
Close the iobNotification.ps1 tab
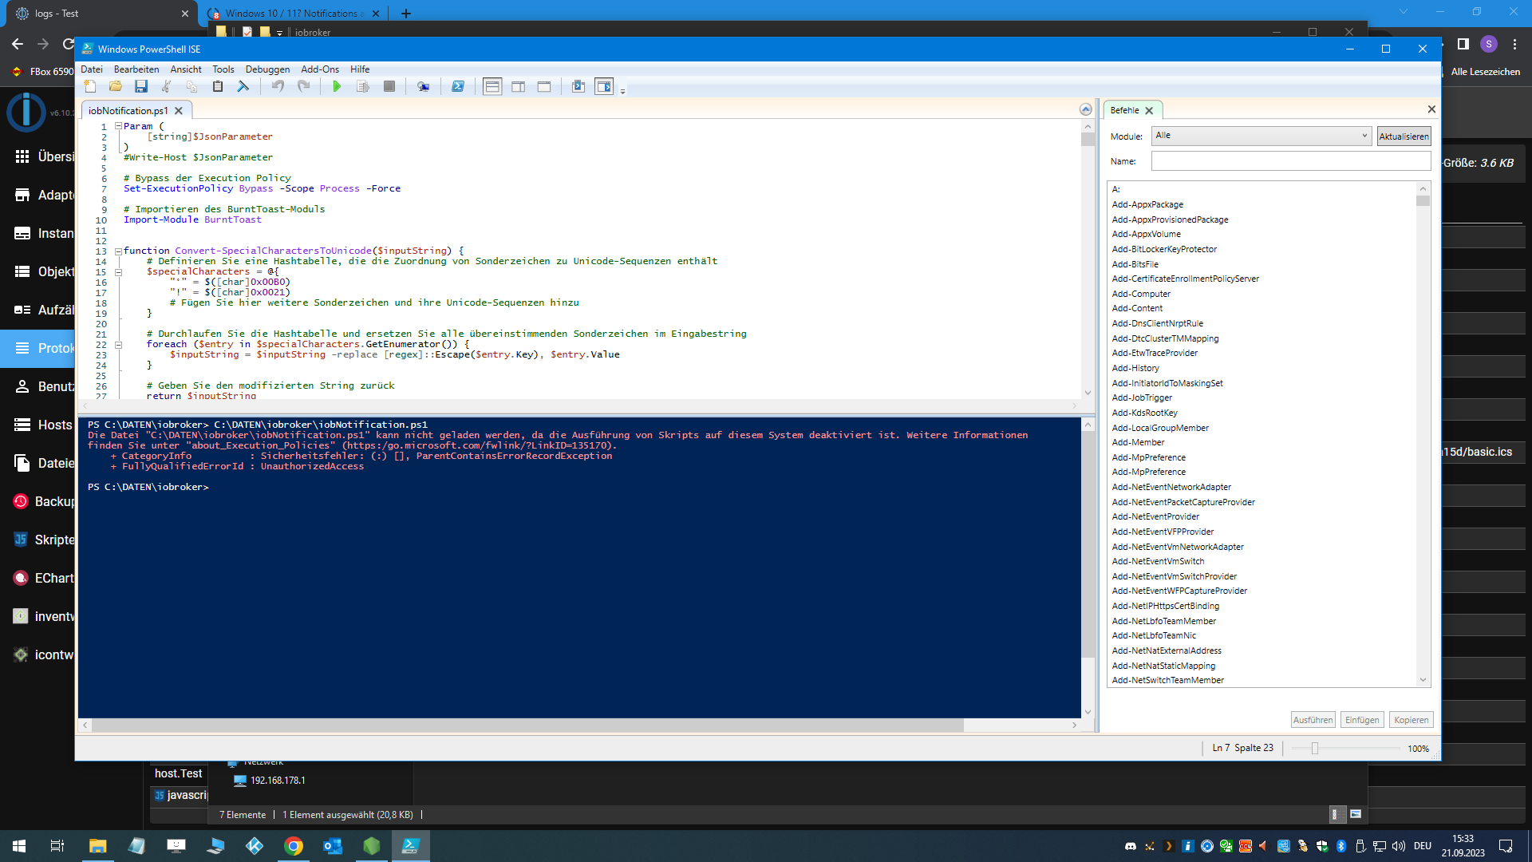179,111
